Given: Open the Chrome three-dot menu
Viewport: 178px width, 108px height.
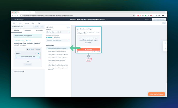Looking at the screenshot, I should (x=166, y=15).
